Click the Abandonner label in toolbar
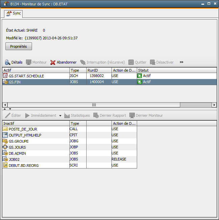The width and height of the screenshot is (219, 220). click(x=66, y=62)
